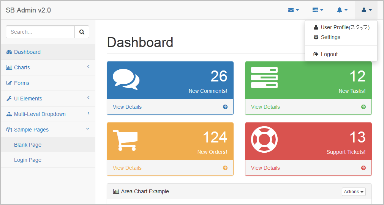Click the Dashboard page heading

click(x=140, y=42)
